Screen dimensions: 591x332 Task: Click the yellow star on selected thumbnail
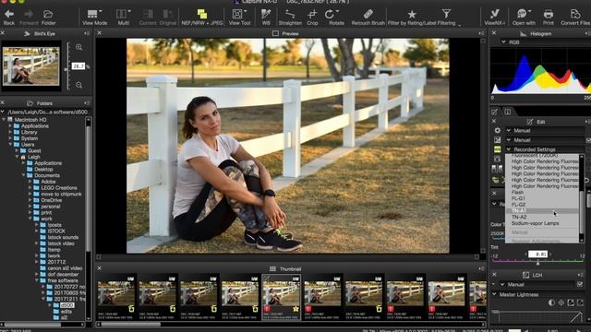coord(295,309)
